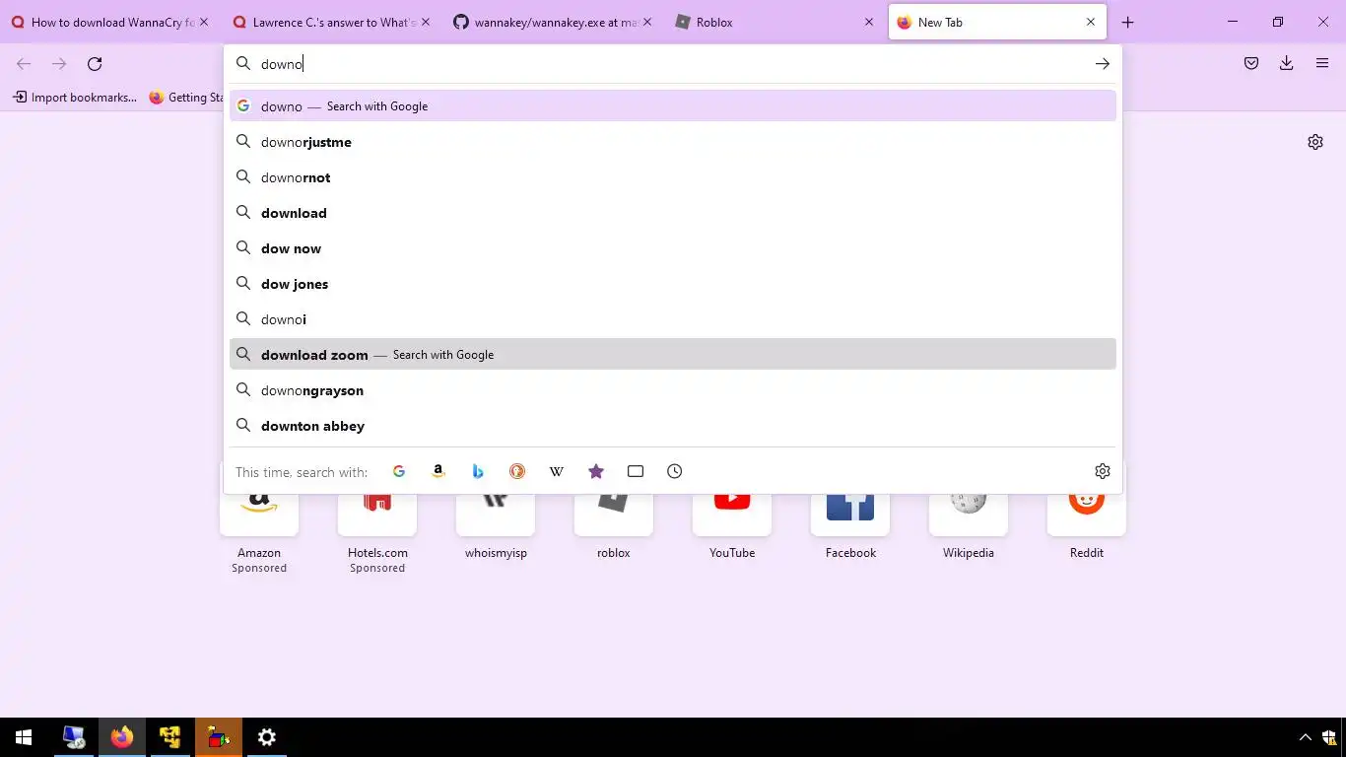1346x757 pixels.
Task: Open Amazon sponsored shortcut tile
Action: (259, 517)
